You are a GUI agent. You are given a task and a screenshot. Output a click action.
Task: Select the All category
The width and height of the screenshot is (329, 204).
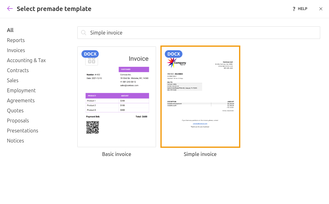[x=10, y=30]
